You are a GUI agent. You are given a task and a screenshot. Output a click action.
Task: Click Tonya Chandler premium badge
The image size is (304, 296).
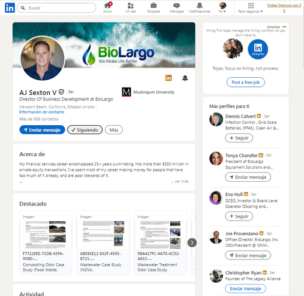tap(261, 155)
